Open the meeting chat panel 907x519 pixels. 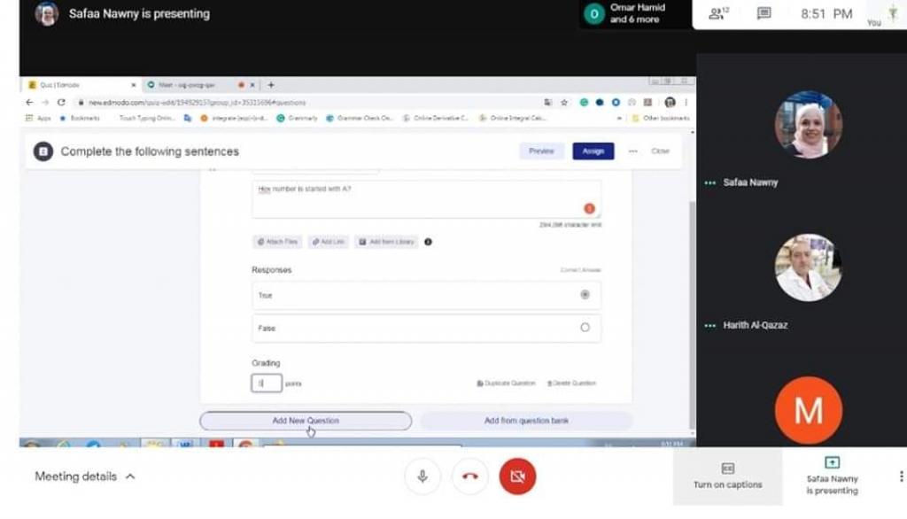coord(764,13)
